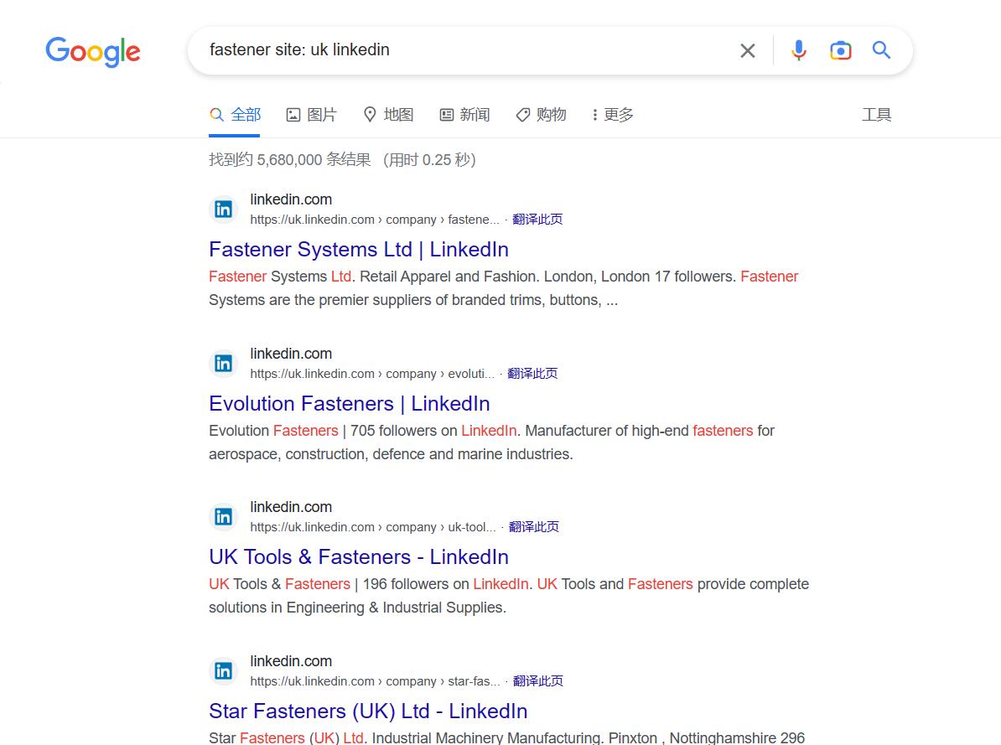Click linkedin.com site name above UK Tools
This screenshot has width=1001, height=745.
[x=291, y=507]
